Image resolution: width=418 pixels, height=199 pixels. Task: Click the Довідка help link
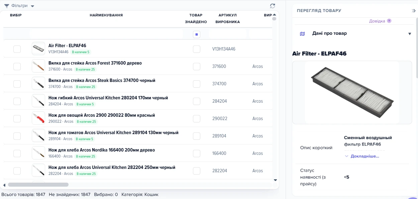[x=377, y=21]
